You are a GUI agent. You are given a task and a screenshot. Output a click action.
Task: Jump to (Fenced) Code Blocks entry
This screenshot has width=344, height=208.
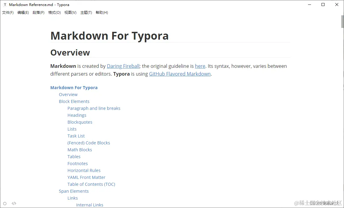click(x=89, y=143)
